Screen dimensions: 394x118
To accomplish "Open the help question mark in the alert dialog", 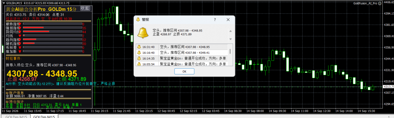I will tap(215, 20).
